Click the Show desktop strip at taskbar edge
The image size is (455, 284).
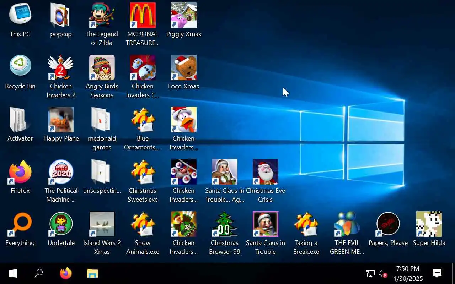tap(453, 273)
